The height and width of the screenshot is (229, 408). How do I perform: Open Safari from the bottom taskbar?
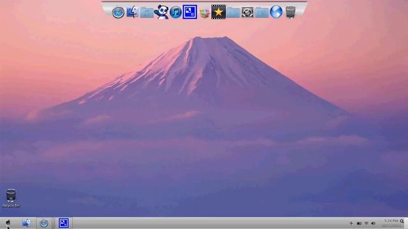[x=44, y=223]
